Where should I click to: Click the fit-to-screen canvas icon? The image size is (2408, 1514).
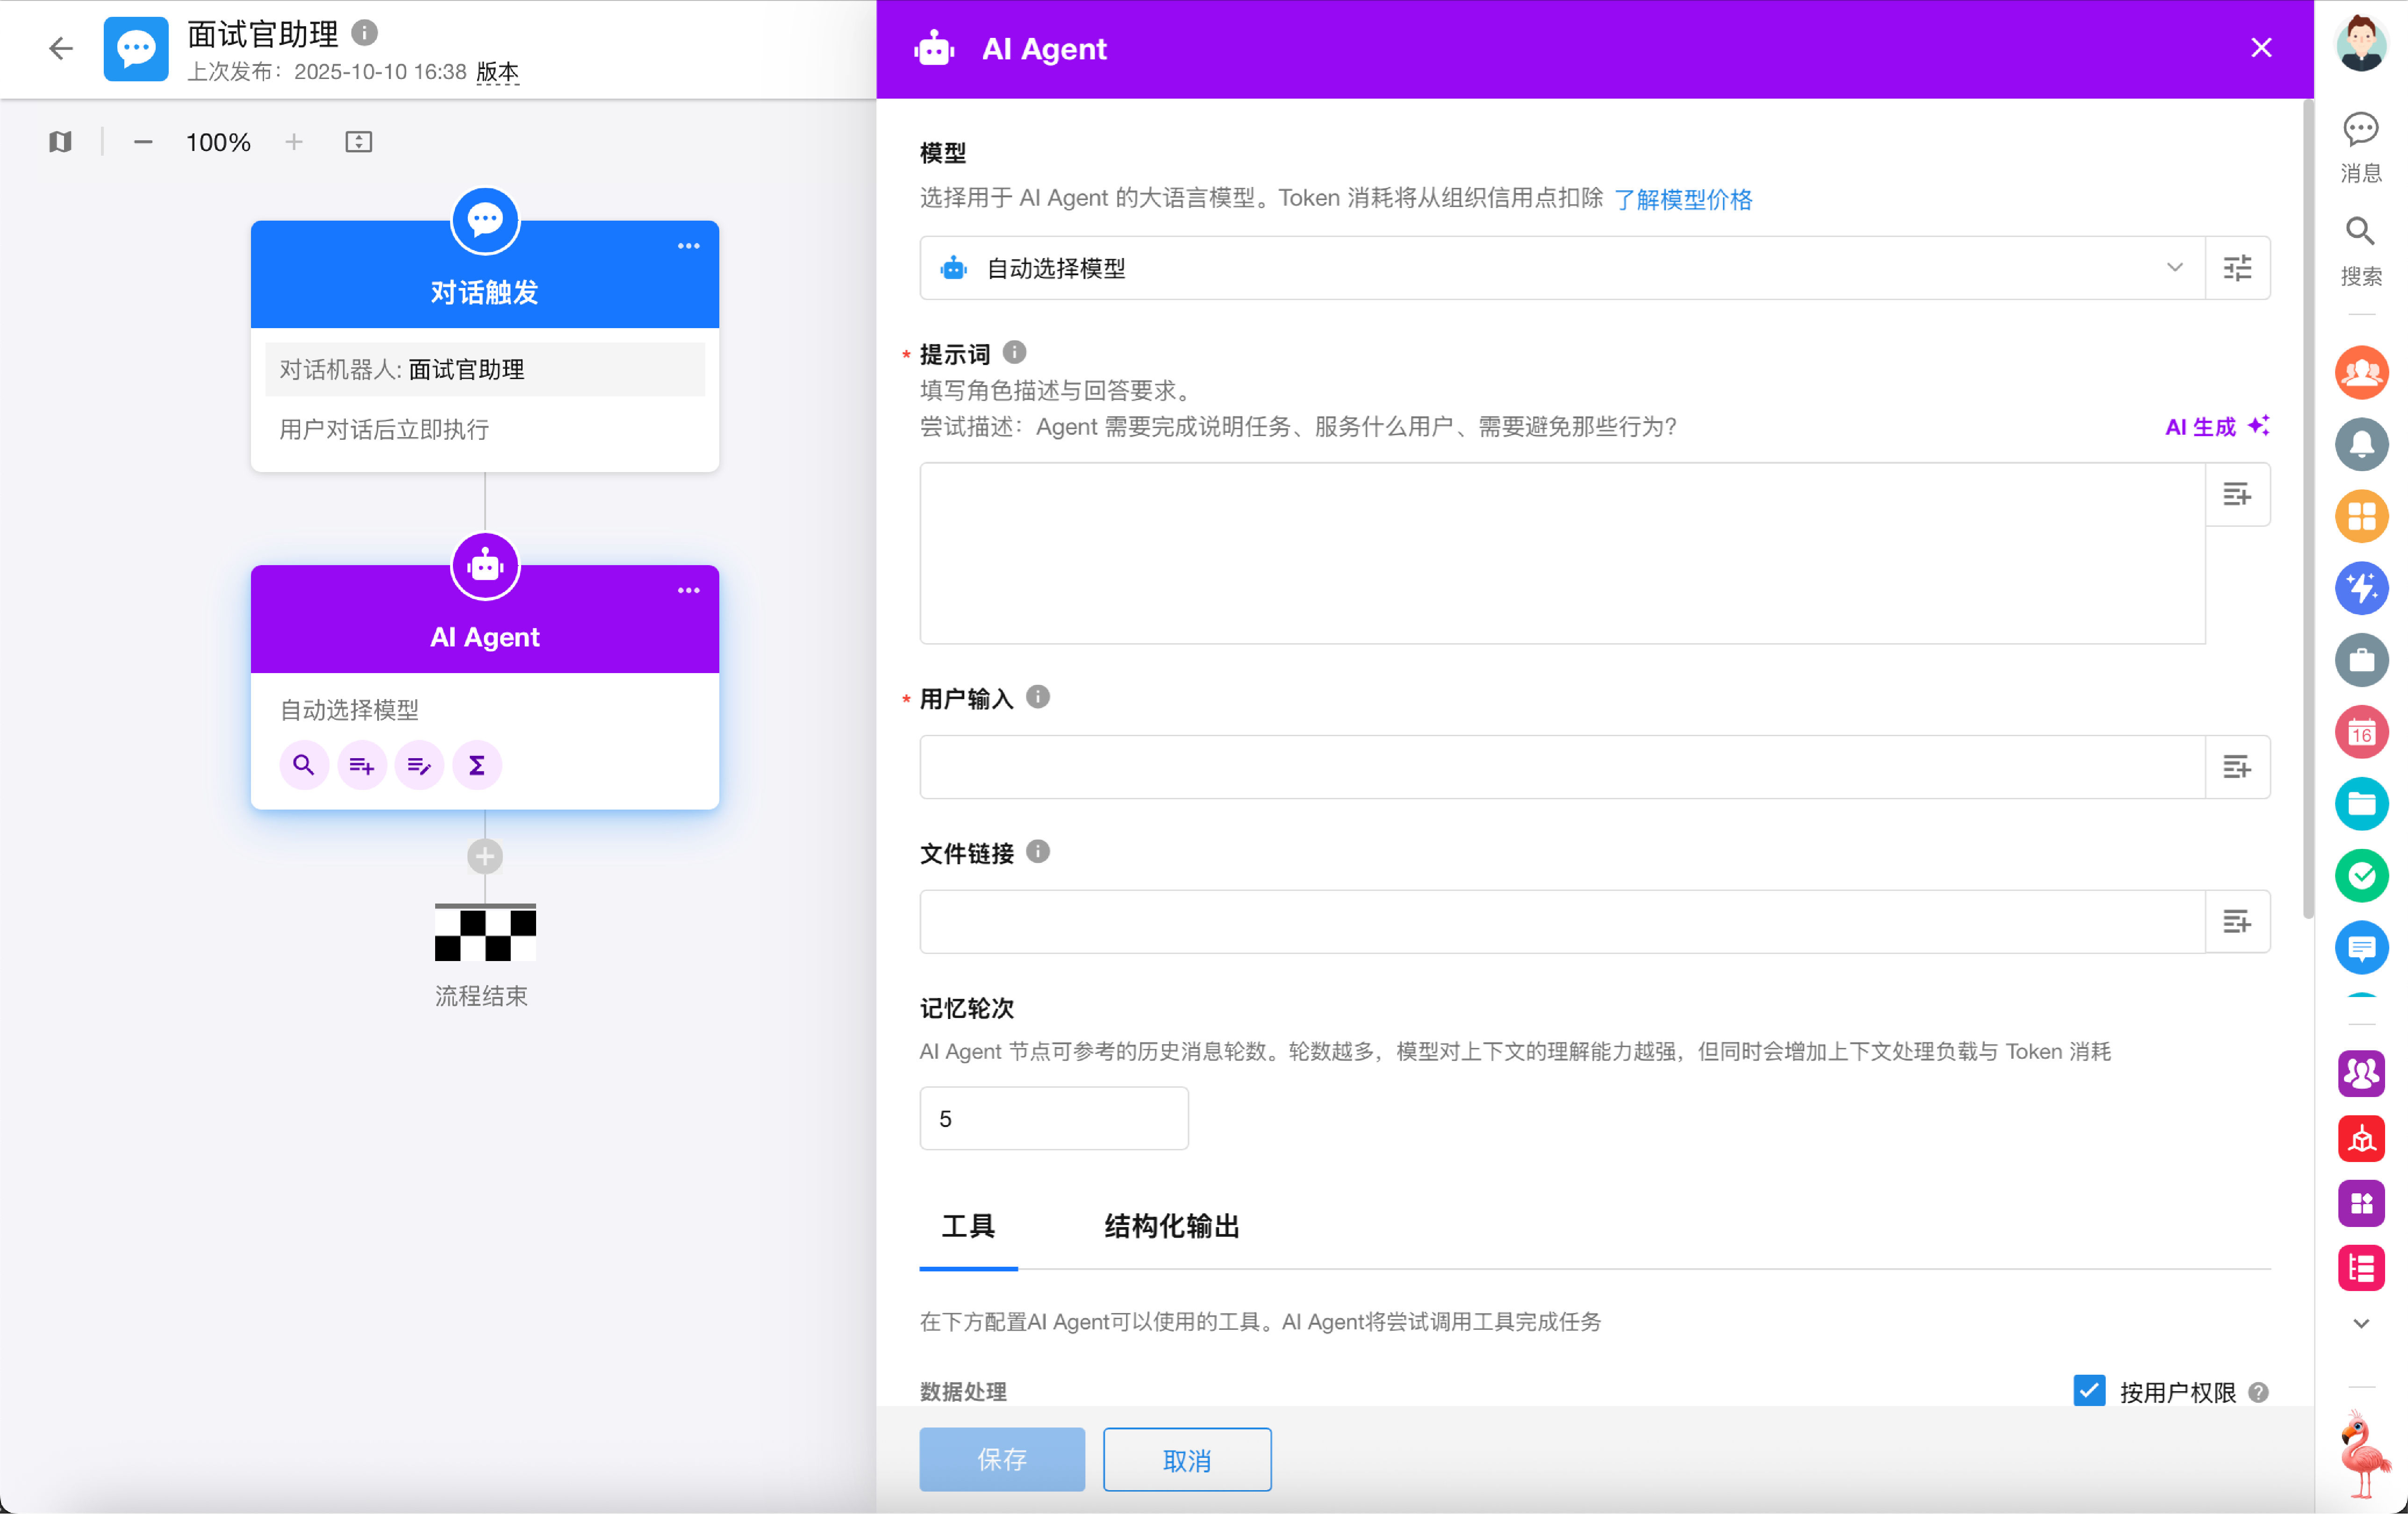click(358, 142)
